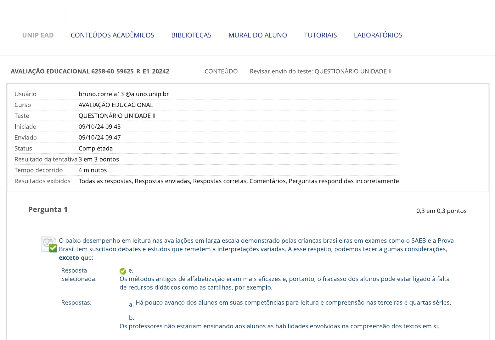Open the UNIP EAD tab
The image size is (495, 340).
pos(38,35)
